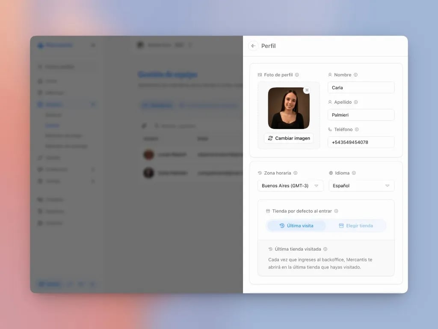Image resolution: width=438 pixels, height=329 pixels.
Task: Remove the profile photo with the X
Action: 307,90
